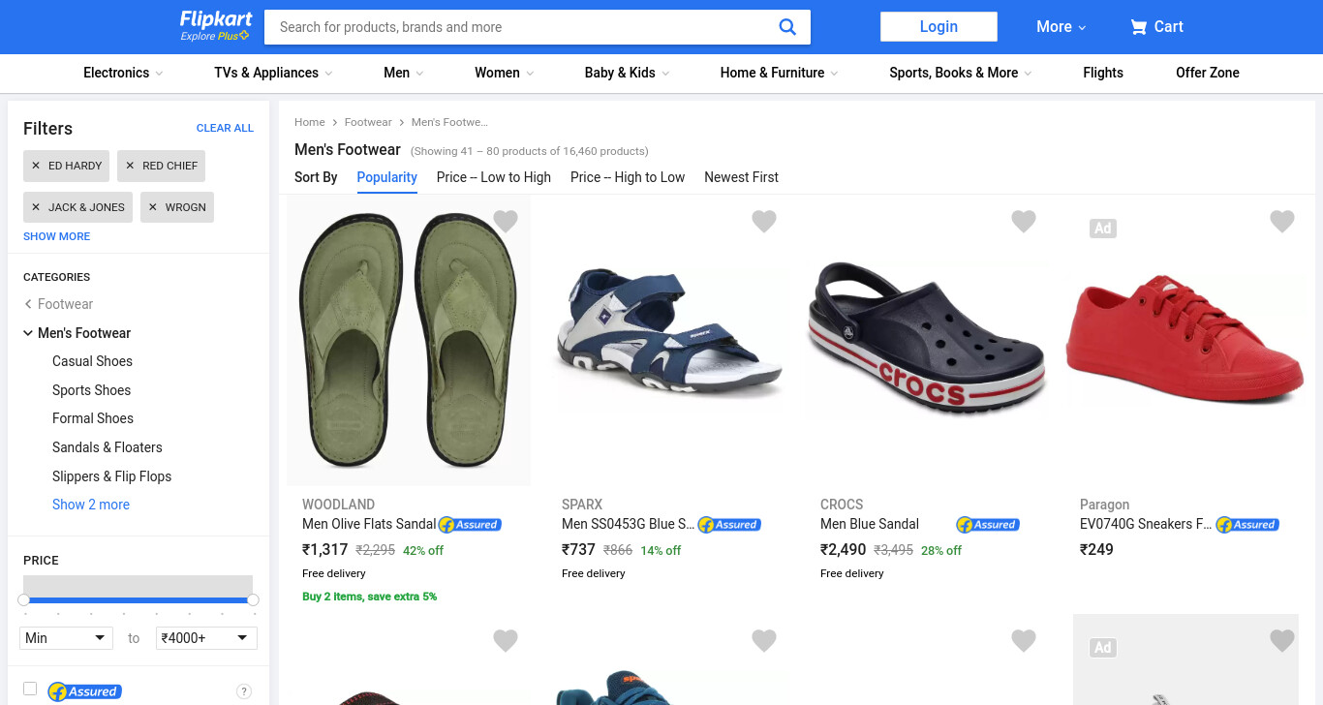Open Sparx blue sandal product image
The height and width of the screenshot is (705, 1323).
[x=668, y=333]
